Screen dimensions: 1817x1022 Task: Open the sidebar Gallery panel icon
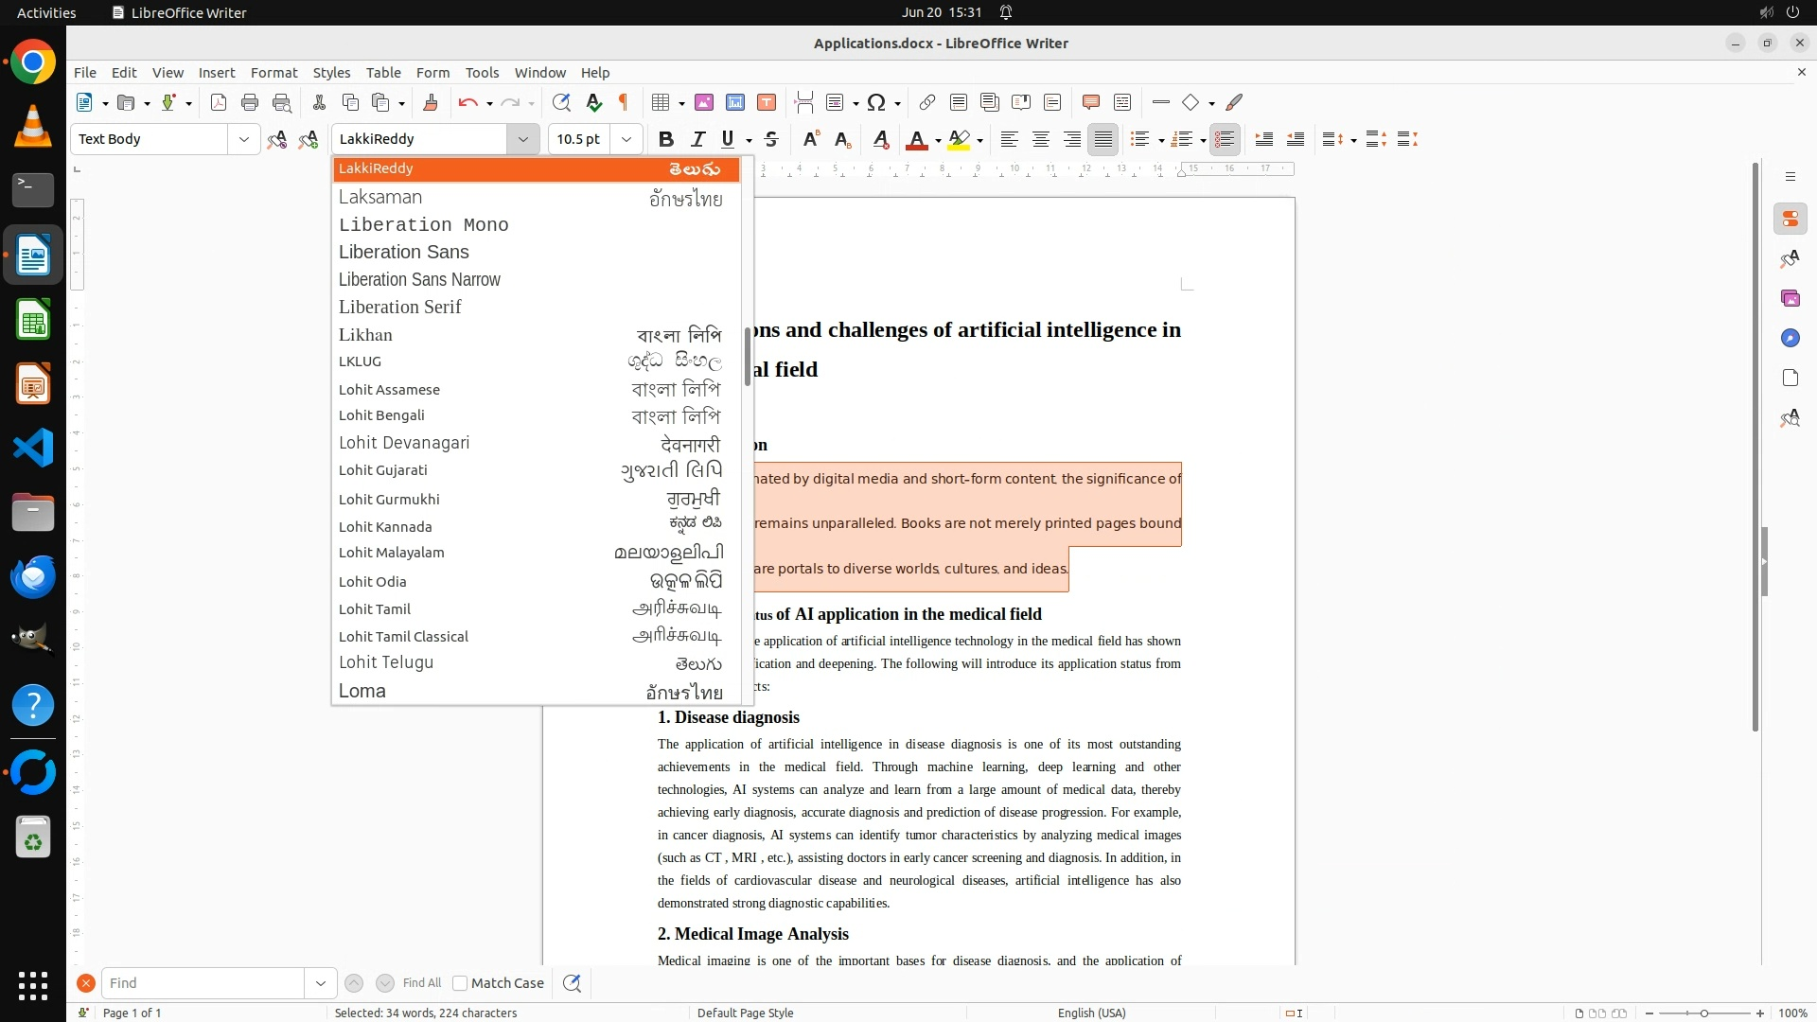click(x=1790, y=299)
